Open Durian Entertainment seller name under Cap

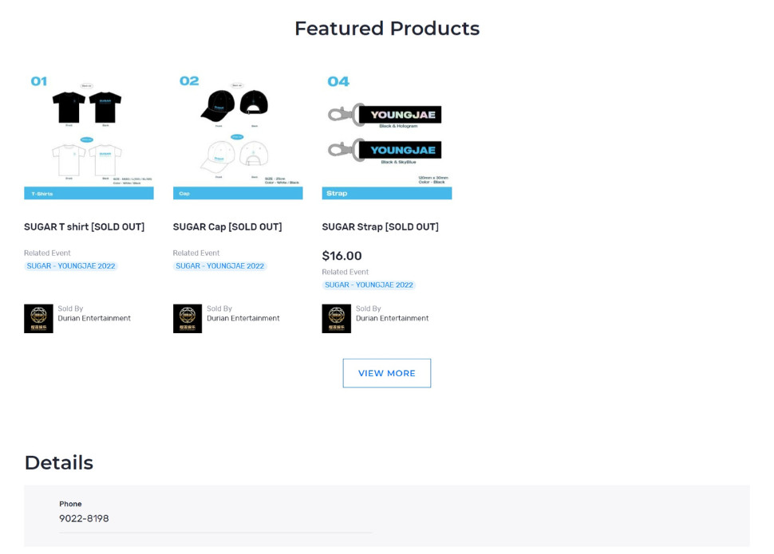(243, 319)
